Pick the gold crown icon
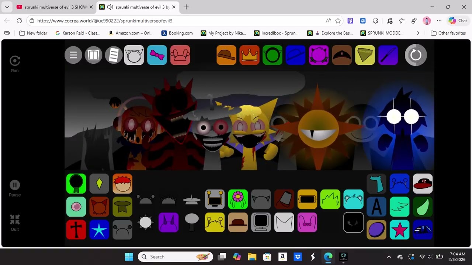Screen dimensions: 472x265 [250, 55]
